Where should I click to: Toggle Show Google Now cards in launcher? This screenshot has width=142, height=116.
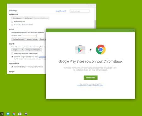click(12, 53)
